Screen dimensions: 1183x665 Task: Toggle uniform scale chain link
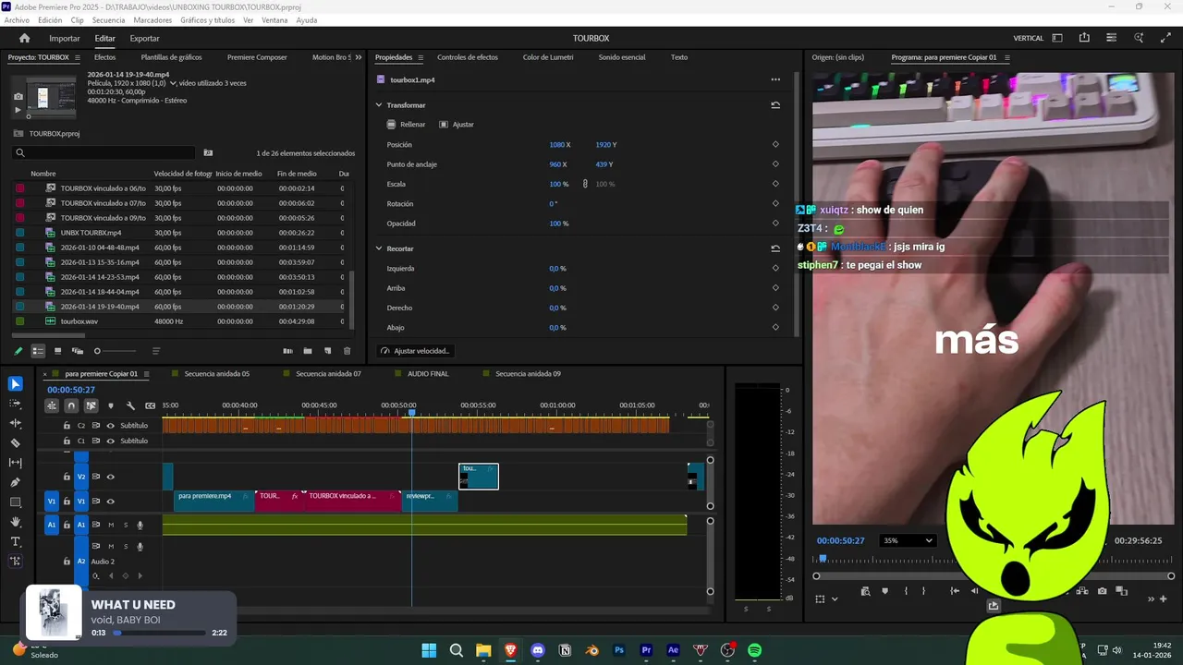(x=585, y=184)
